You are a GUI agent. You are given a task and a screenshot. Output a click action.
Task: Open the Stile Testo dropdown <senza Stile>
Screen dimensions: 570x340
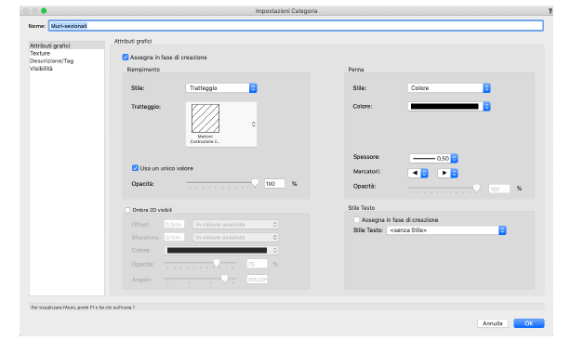click(446, 230)
